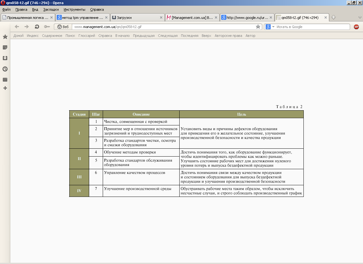Click Справка link in navigation bar

(105, 36)
